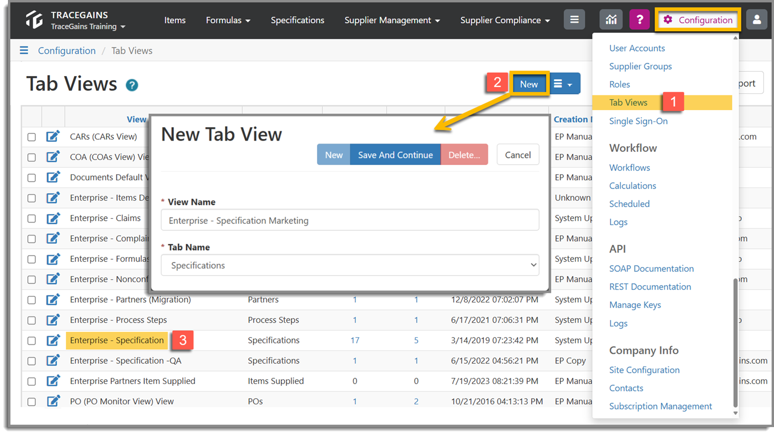Click the TraceGains logo icon
The width and height of the screenshot is (774, 435).
coord(34,20)
